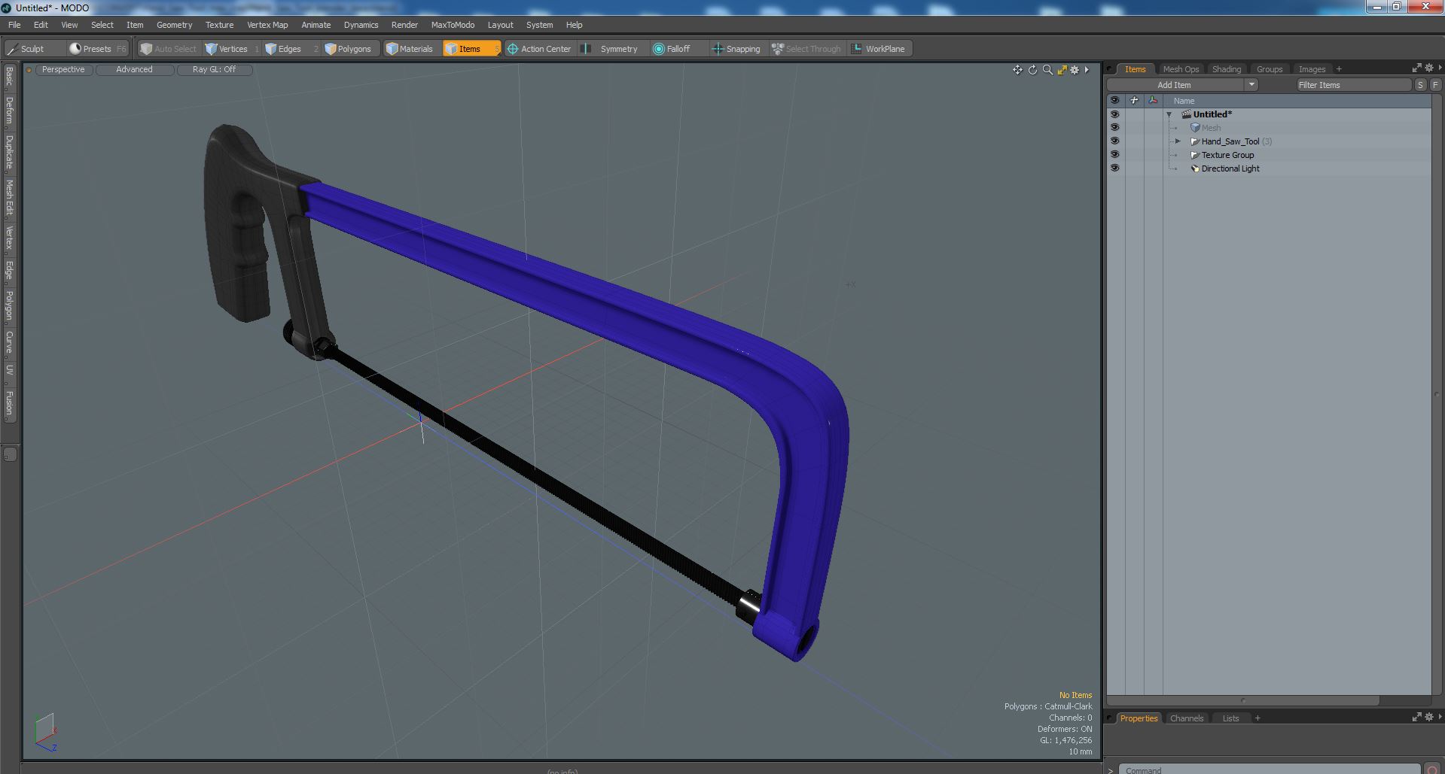Click the viewport zoom magnifier icon
This screenshot has height=774, width=1445.
[1047, 70]
